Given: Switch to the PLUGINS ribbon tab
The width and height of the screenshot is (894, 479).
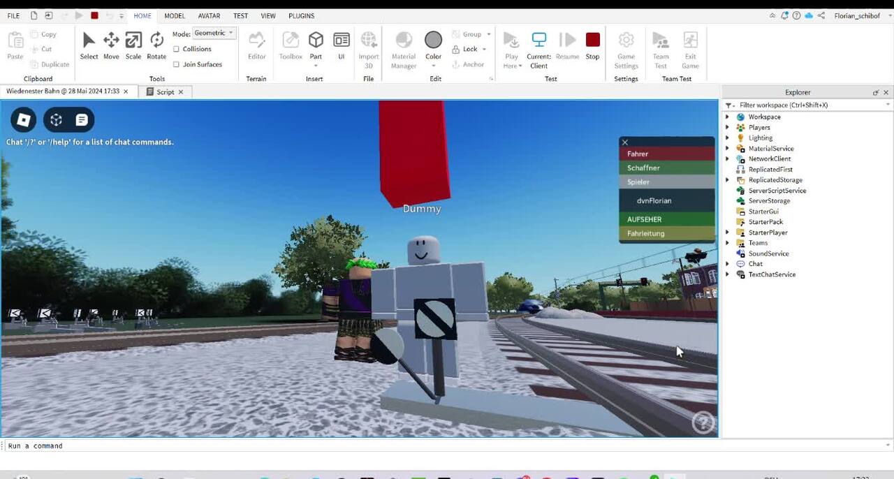Looking at the screenshot, I should [x=301, y=15].
